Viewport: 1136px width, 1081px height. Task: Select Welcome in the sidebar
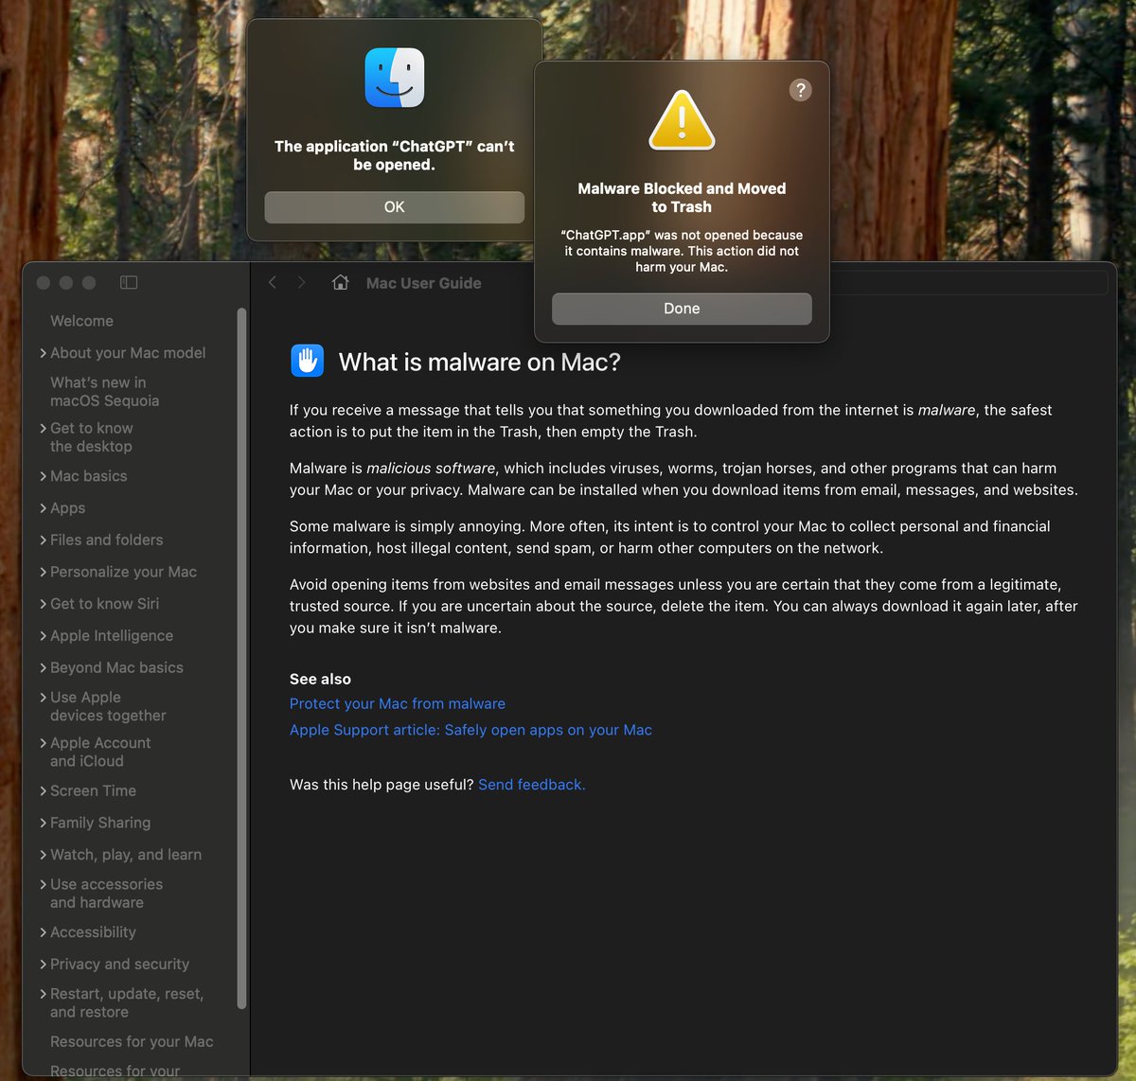tap(81, 321)
